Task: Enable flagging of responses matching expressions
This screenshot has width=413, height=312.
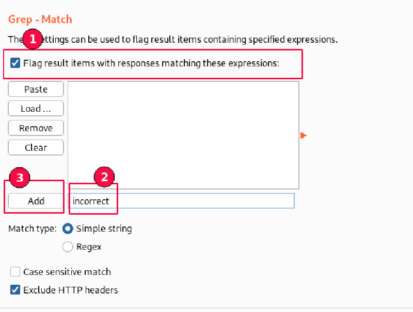Action: pyautogui.click(x=15, y=64)
